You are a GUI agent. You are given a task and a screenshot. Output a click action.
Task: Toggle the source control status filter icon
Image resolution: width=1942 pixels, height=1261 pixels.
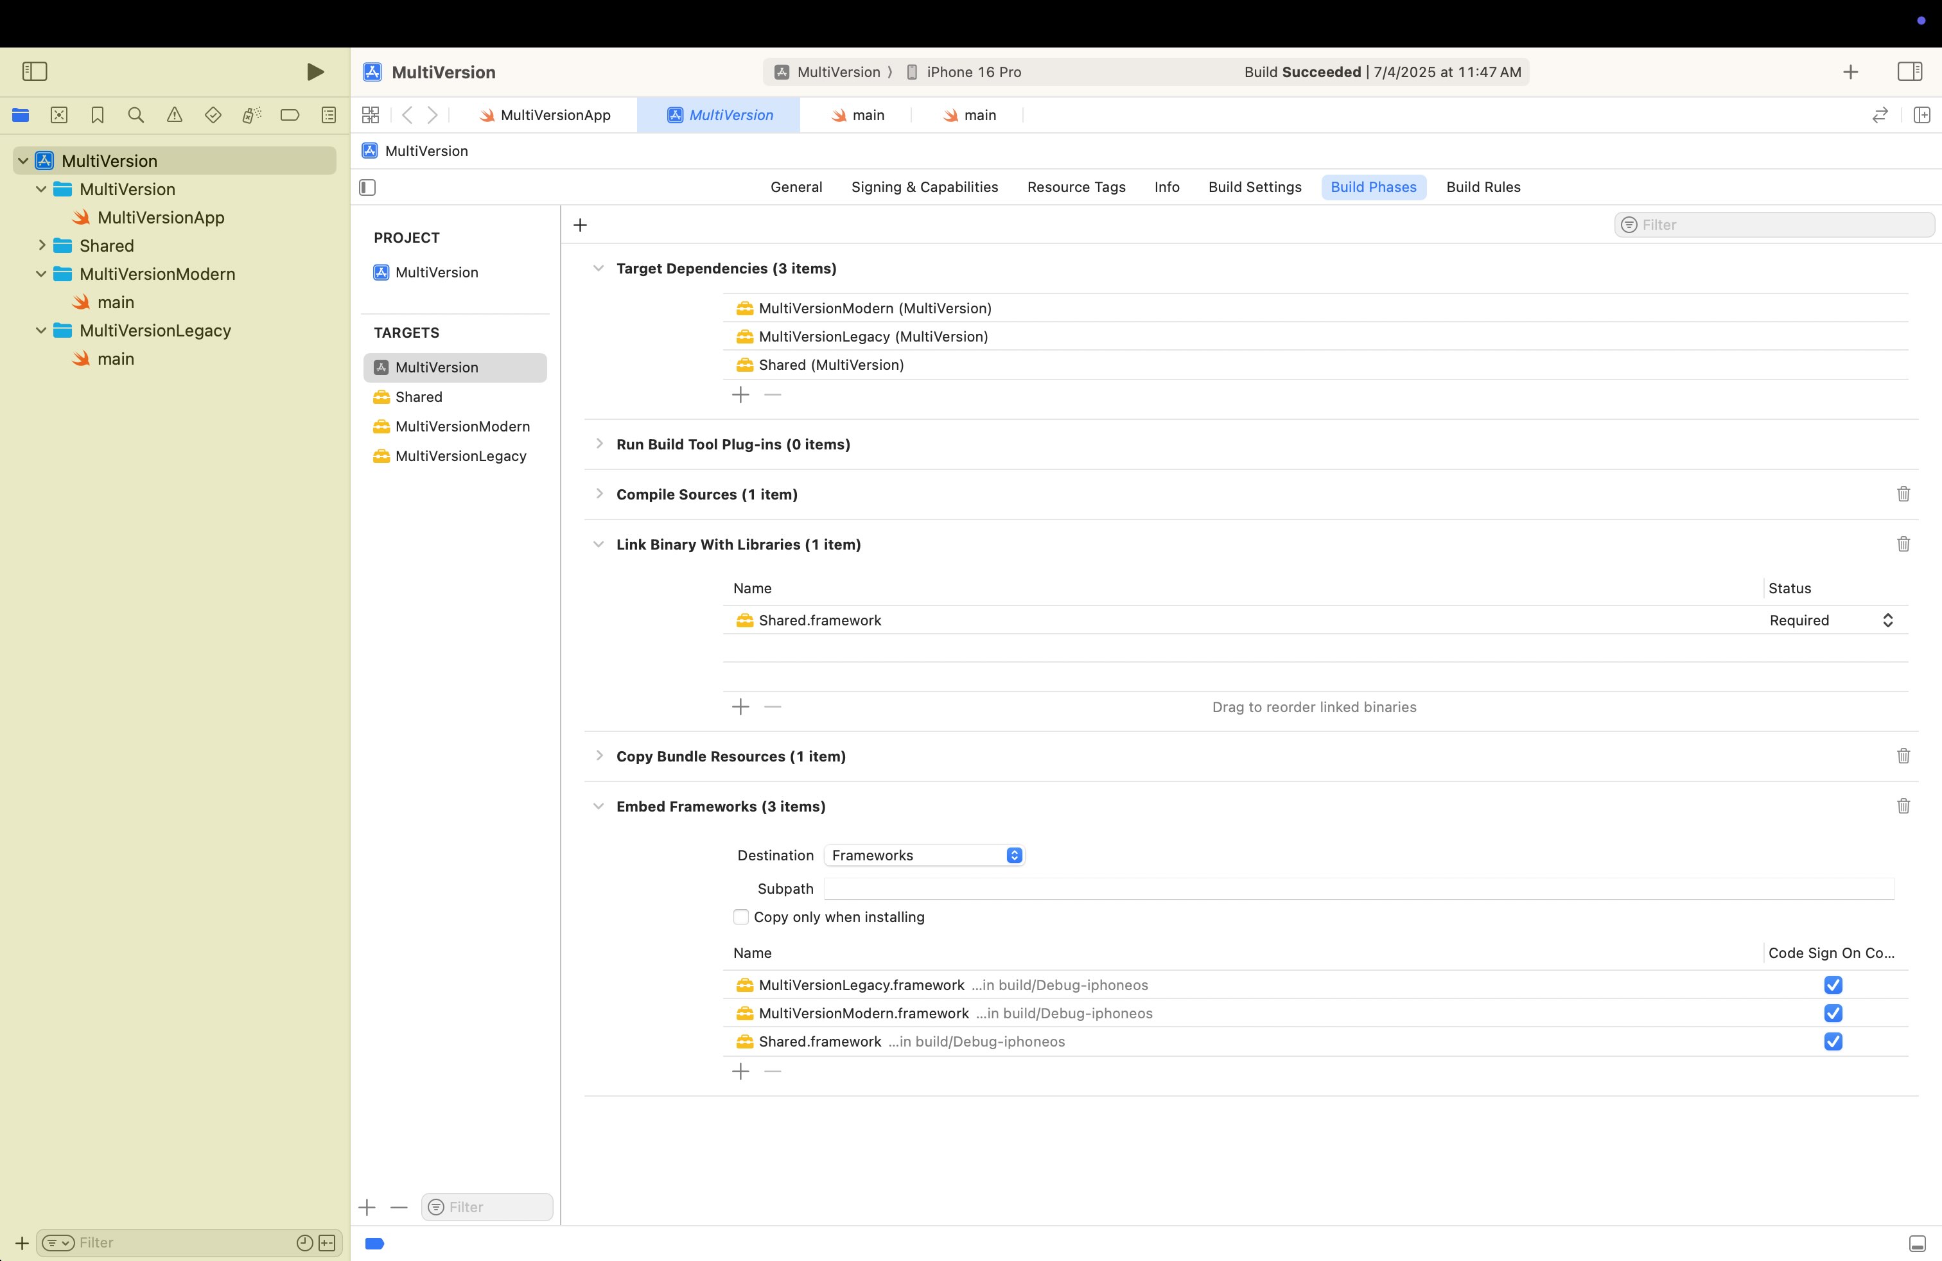click(328, 1242)
